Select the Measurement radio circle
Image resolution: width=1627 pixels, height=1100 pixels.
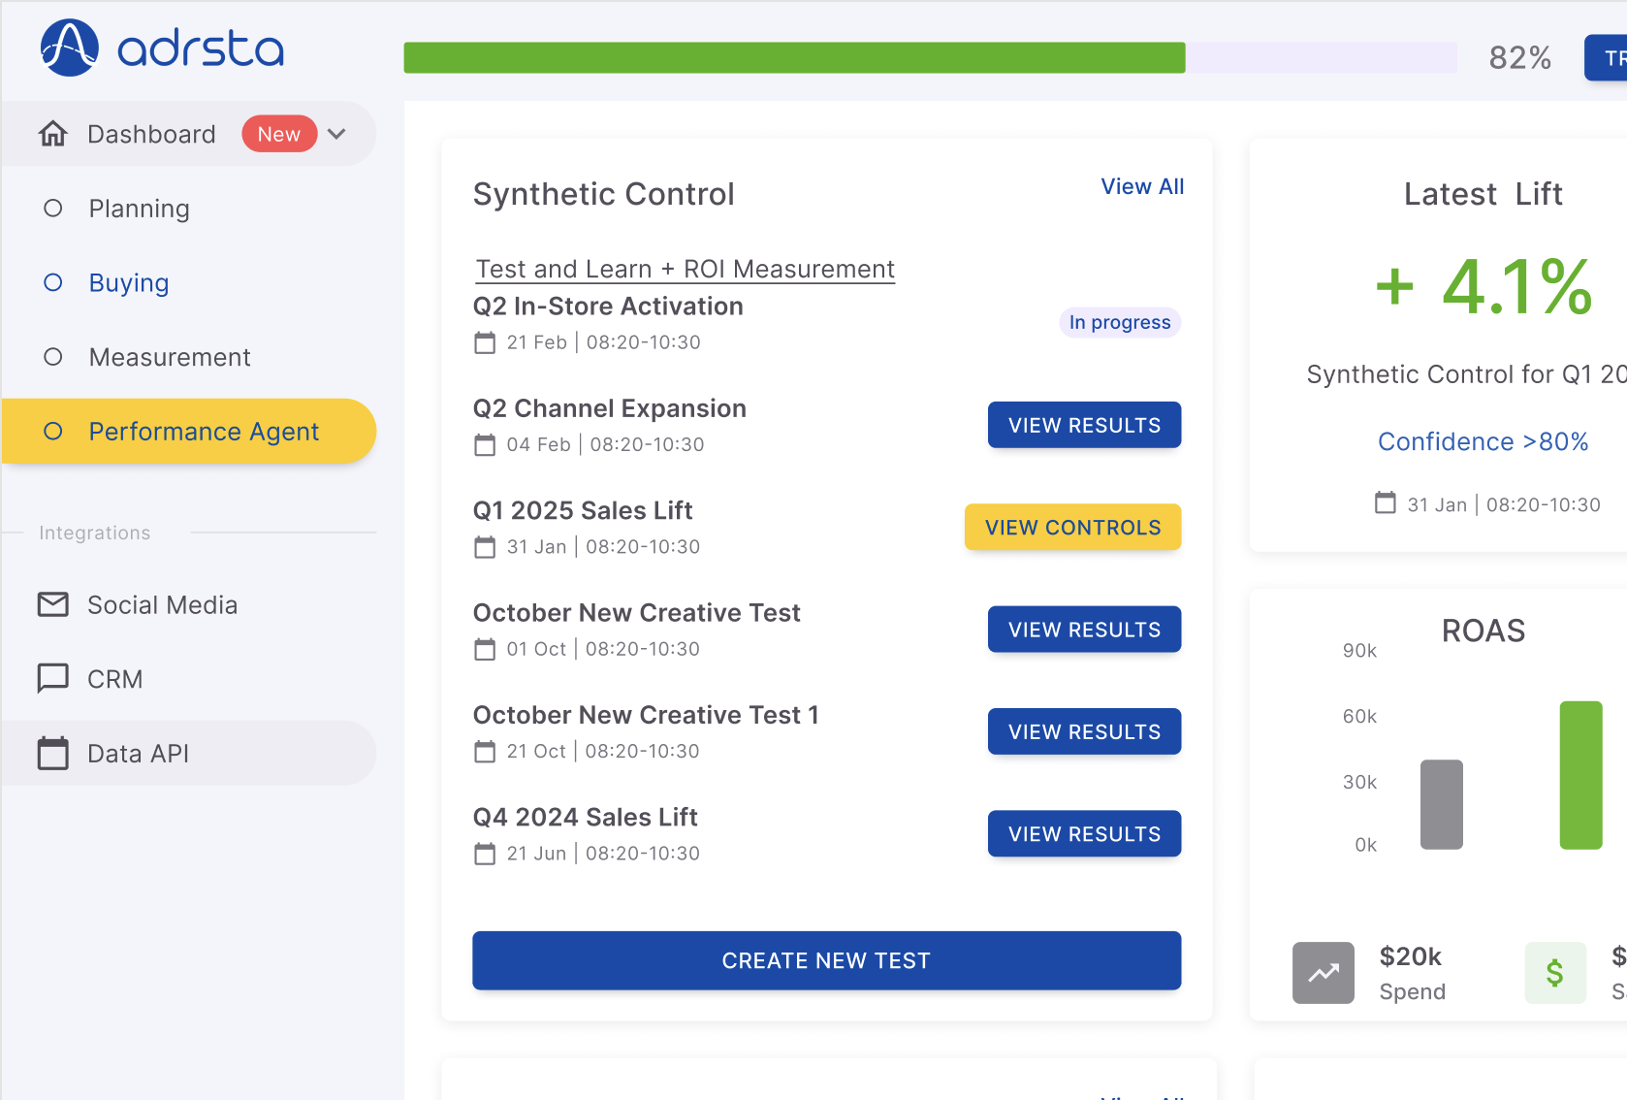coord(53,357)
